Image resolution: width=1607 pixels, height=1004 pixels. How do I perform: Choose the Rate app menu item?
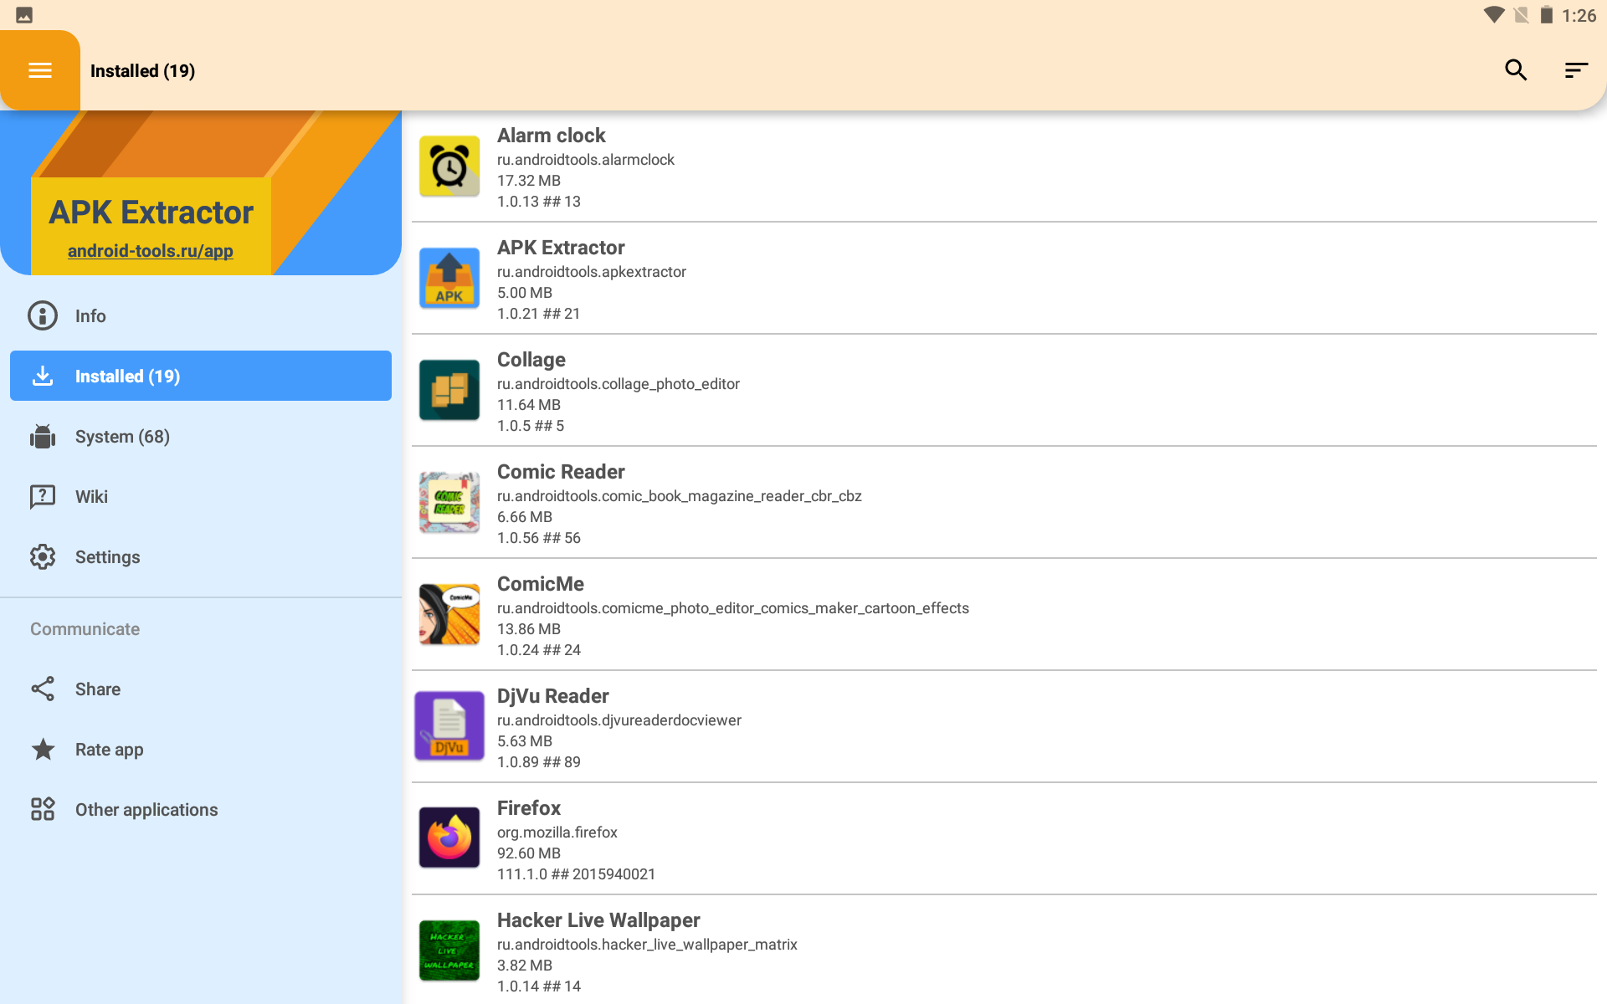tap(201, 749)
